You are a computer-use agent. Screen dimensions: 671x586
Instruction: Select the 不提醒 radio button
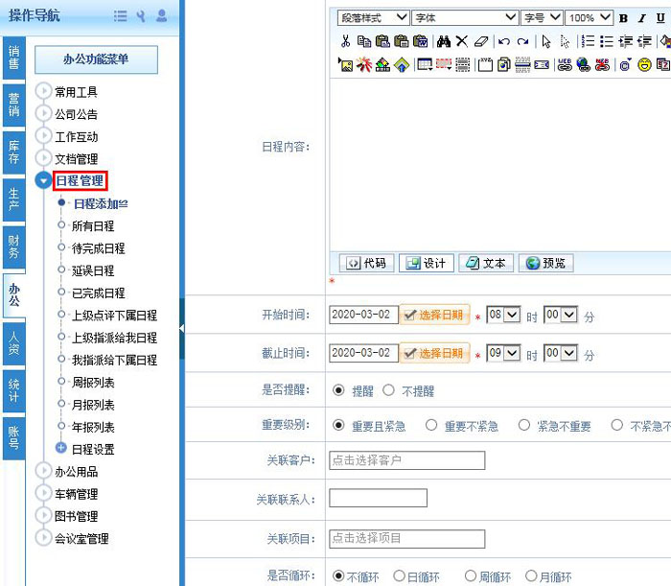click(x=389, y=390)
